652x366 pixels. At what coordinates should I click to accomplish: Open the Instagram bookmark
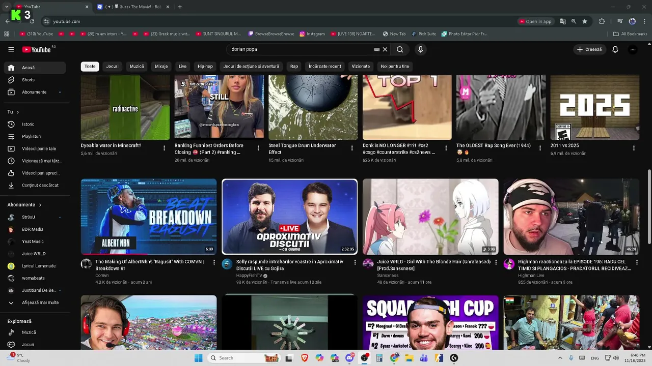click(312, 34)
